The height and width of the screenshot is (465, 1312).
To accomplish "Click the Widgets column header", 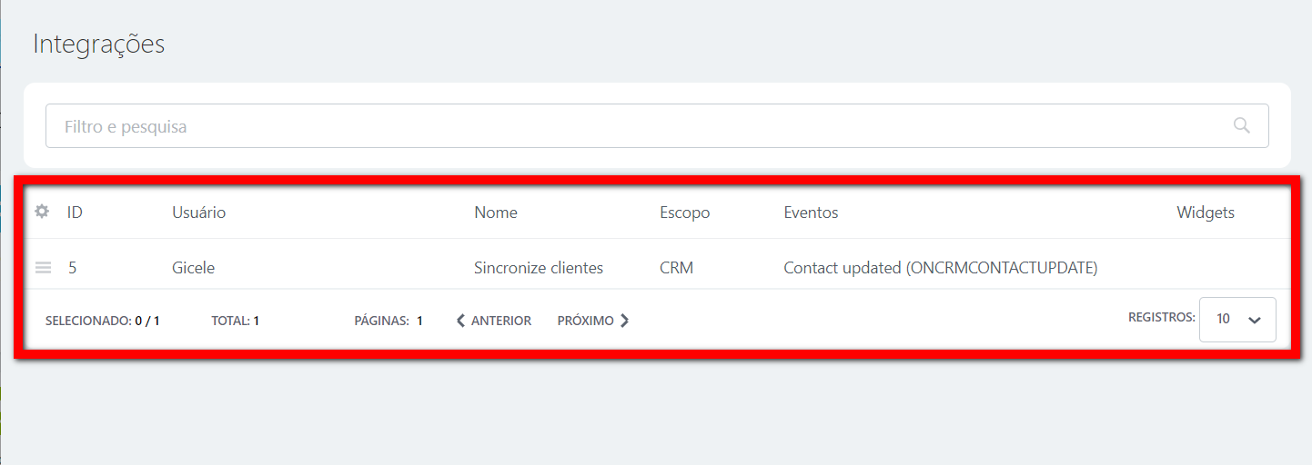I will 1205,213.
